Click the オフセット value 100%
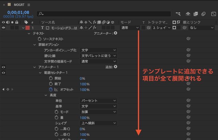The width and height of the screenshot is (218, 140). [85, 90]
